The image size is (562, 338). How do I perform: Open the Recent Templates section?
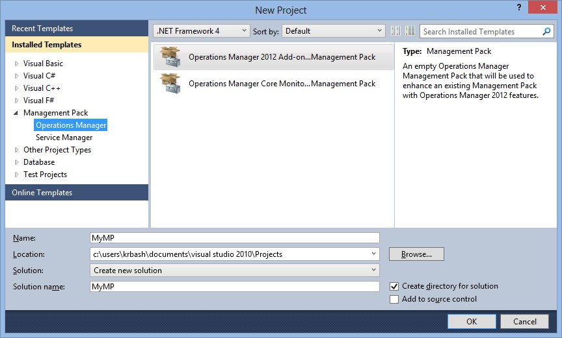tap(77, 29)
